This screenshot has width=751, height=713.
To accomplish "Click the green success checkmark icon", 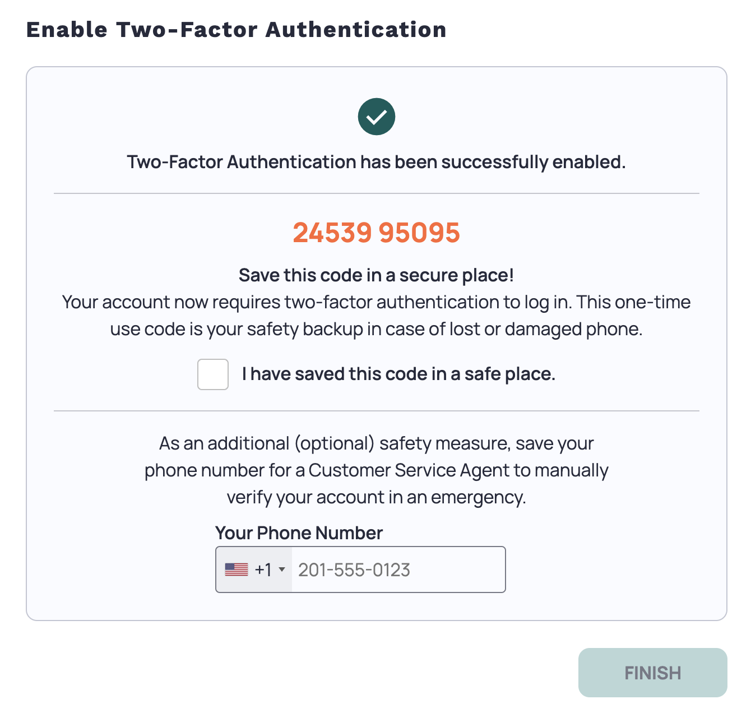I will [x=377, y=117].
